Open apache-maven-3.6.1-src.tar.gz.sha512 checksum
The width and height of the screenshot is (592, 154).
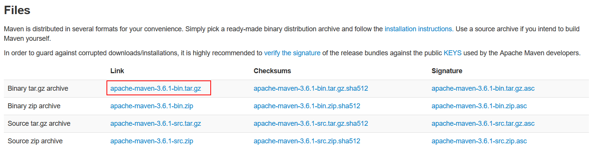(x=311, y=124)
